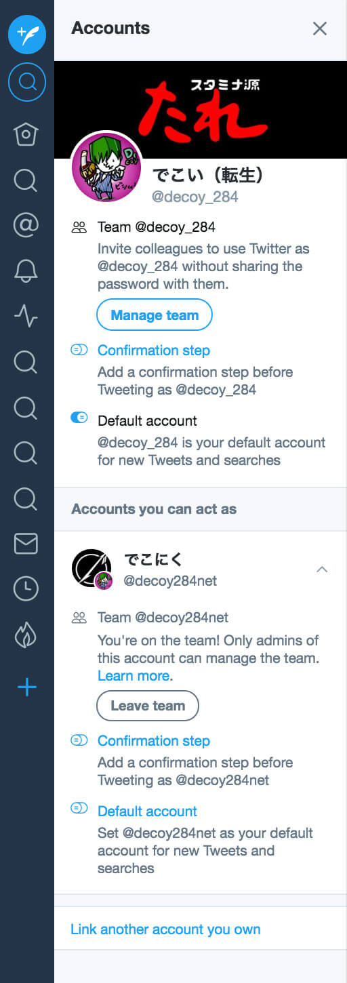Set @decoy284net as Default account toggle
Image resolution: width=347 pixels, height=983 pixels.
point(79,808)
